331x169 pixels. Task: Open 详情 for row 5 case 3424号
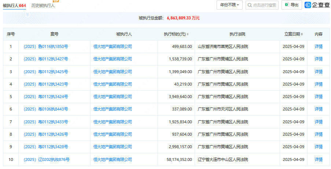pyautogui.click(x=319, y=97)
